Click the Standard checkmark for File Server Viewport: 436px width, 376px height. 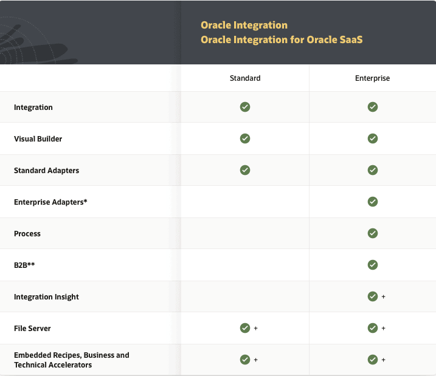coord(245,328)
